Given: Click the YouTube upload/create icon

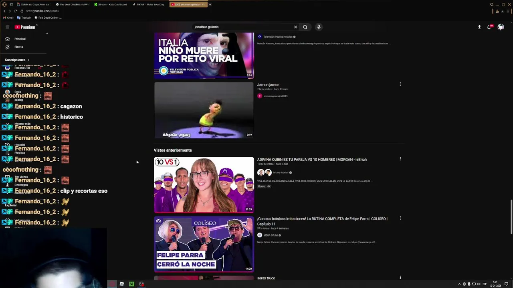Looking at the screenshot, I should (x=479, y=27).
